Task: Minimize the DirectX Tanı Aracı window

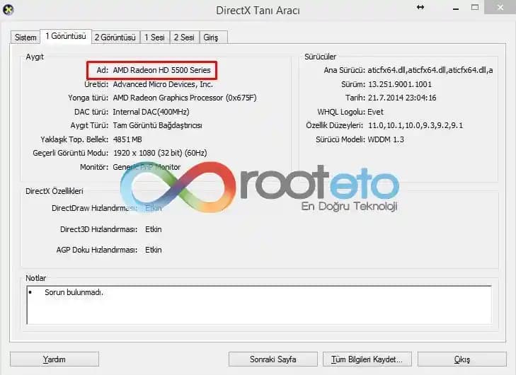Action: coord(456,8)
